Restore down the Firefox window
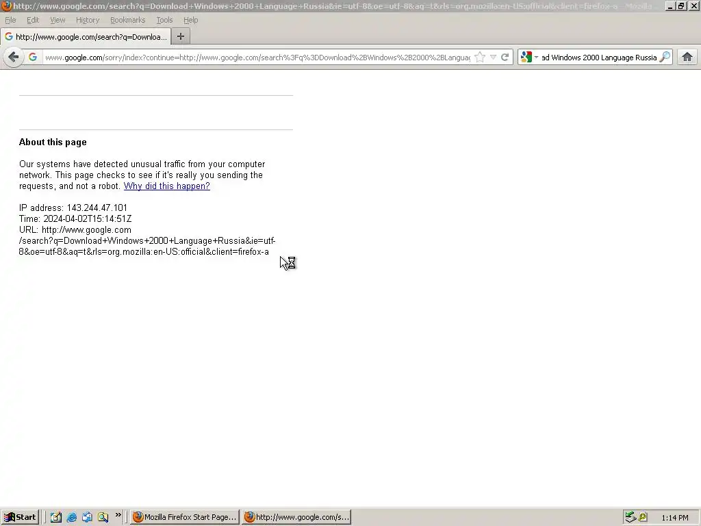The image size is (701, 526). coord(681,6)
